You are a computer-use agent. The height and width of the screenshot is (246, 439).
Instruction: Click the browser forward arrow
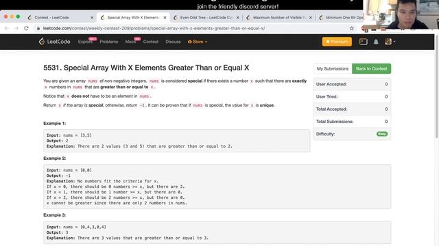point(16,28)
